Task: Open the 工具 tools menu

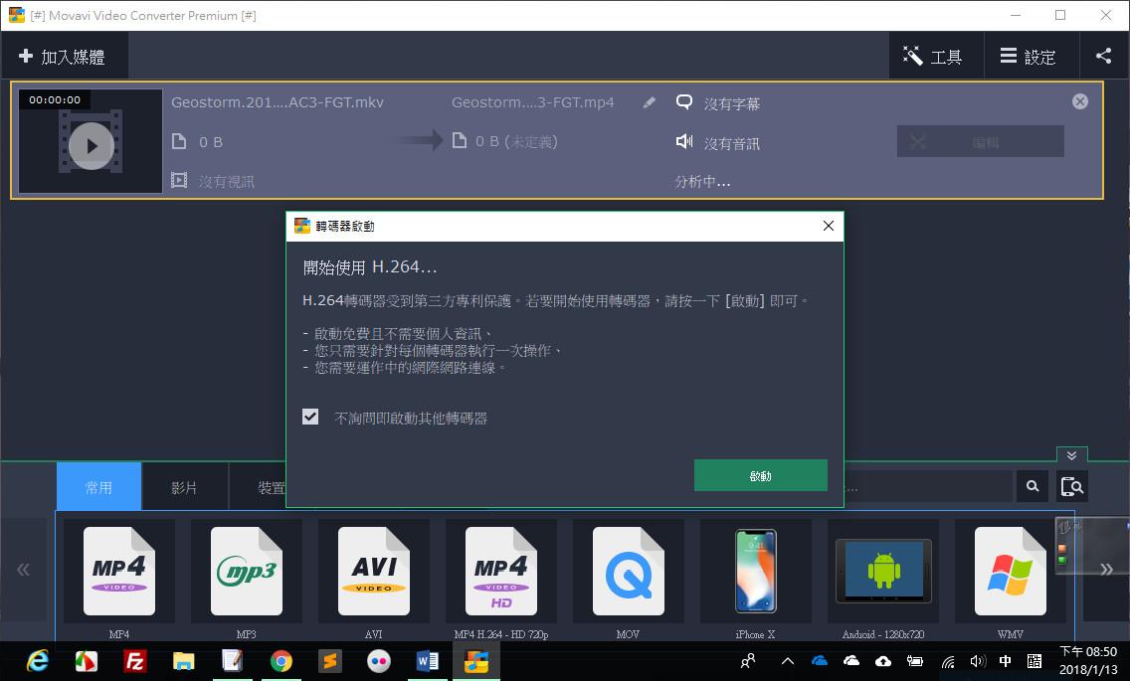Action: click(935, 57)
